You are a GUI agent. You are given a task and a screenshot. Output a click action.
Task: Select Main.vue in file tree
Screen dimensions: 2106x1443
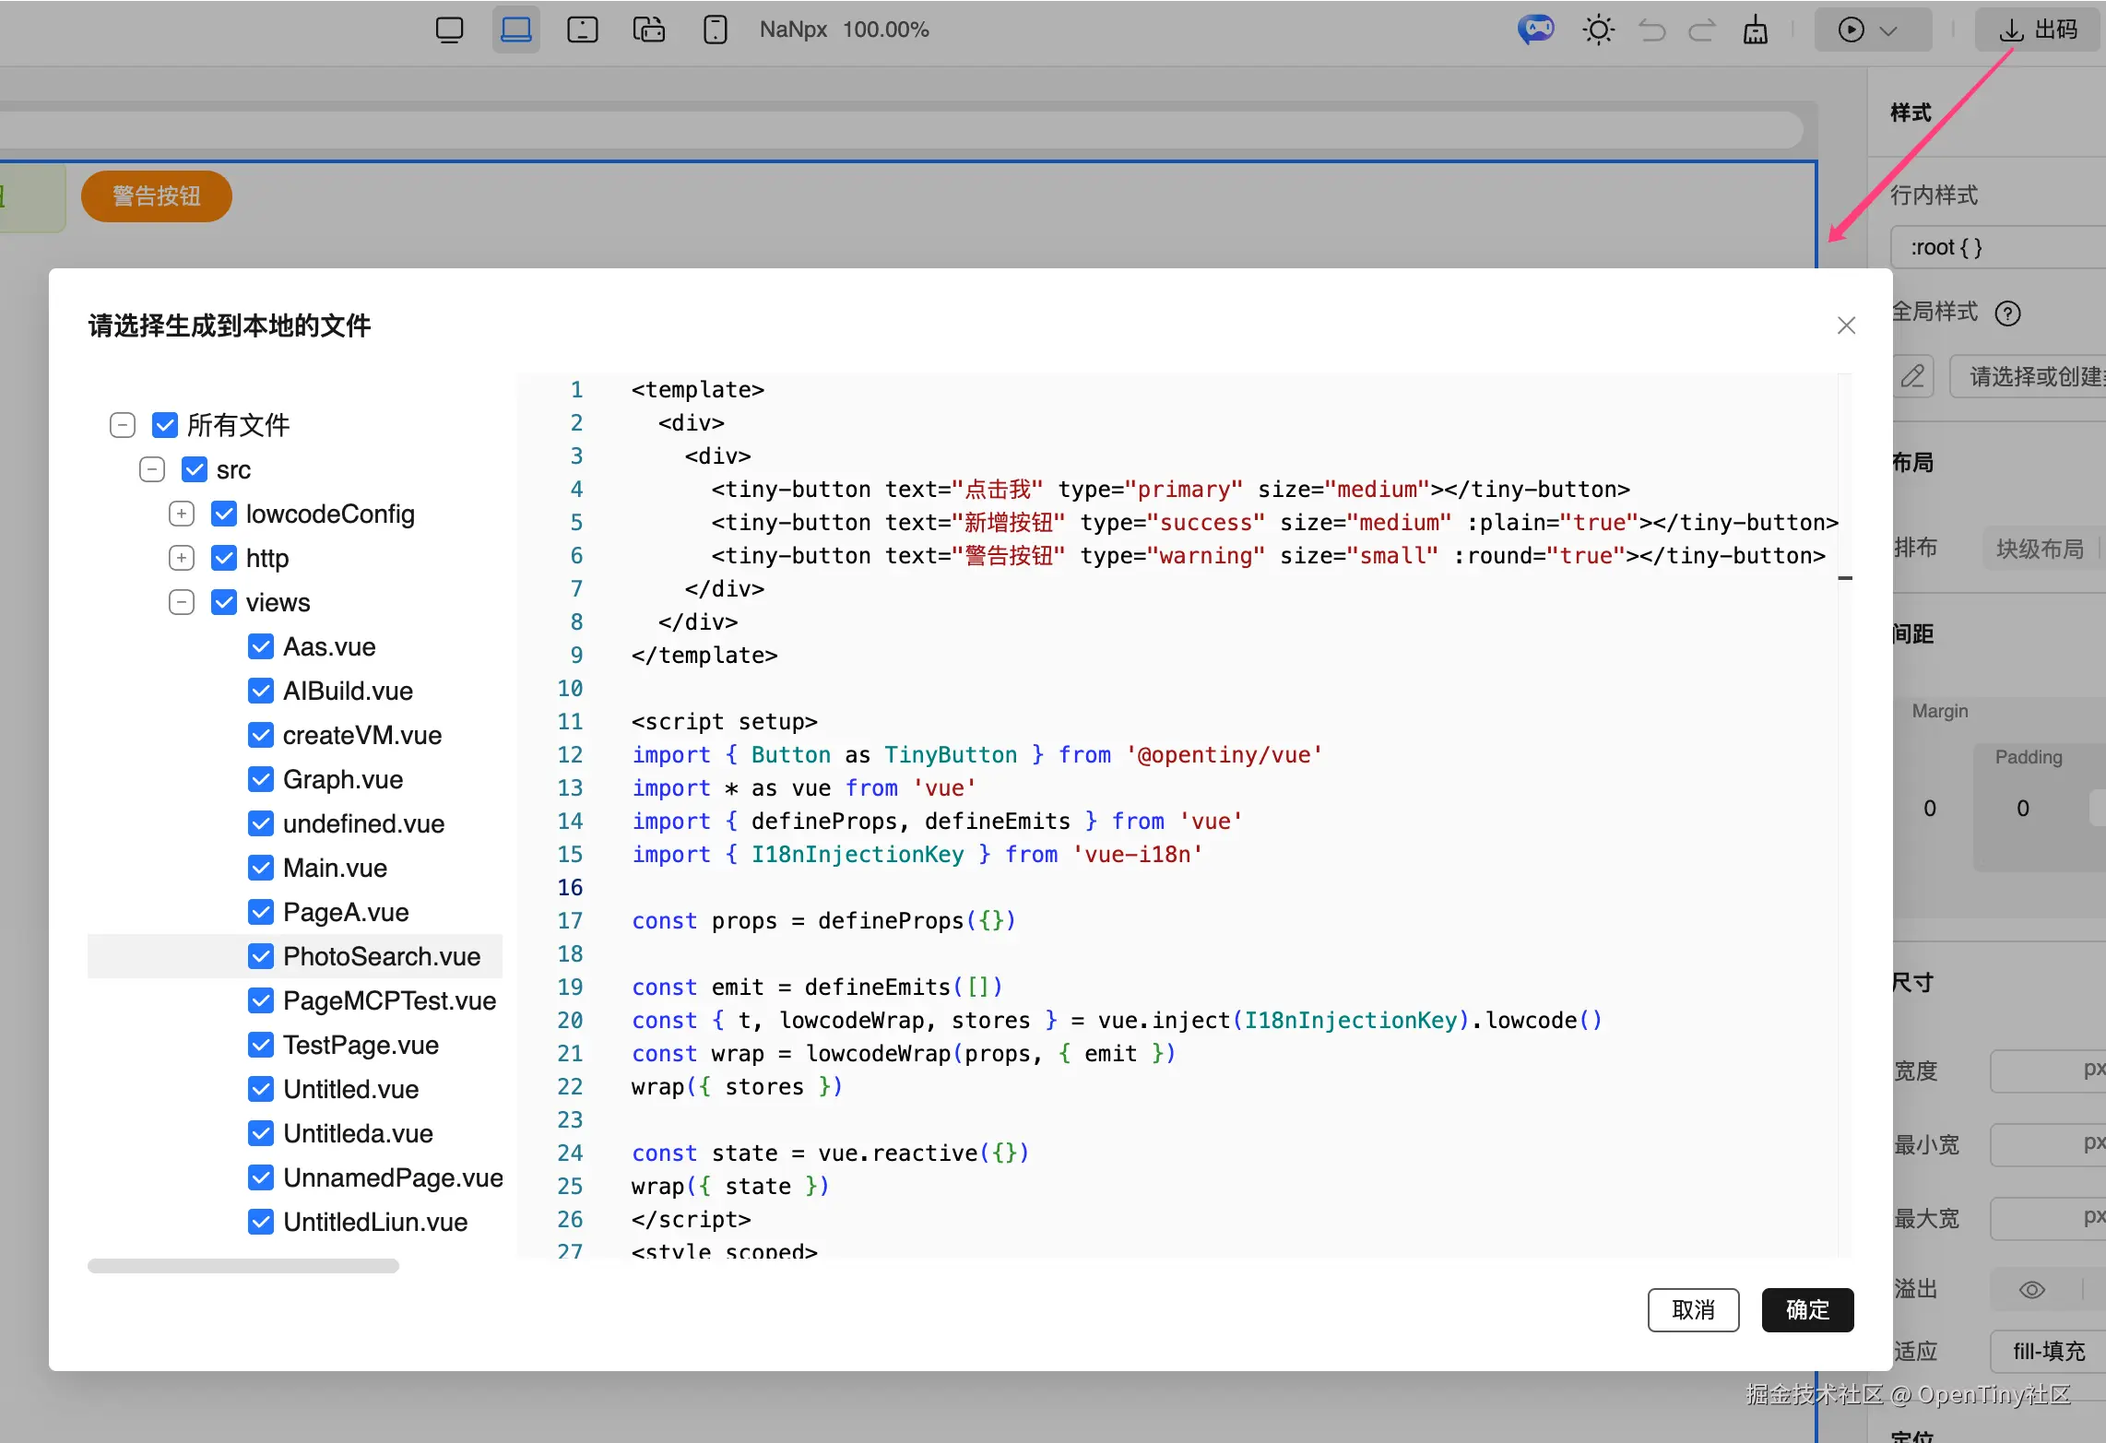click(x=335, y=868)
